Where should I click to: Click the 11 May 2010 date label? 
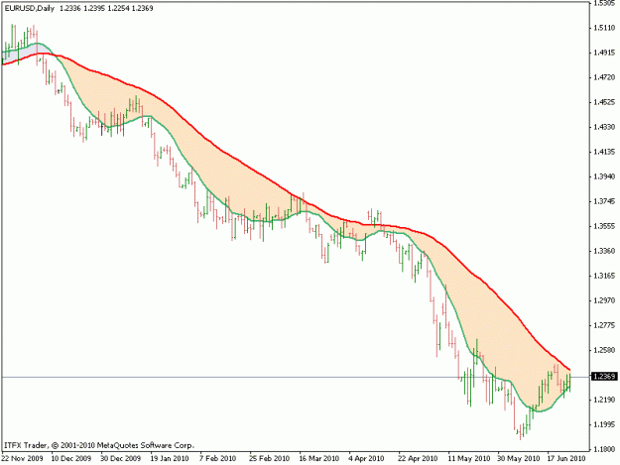coord(468,458)
